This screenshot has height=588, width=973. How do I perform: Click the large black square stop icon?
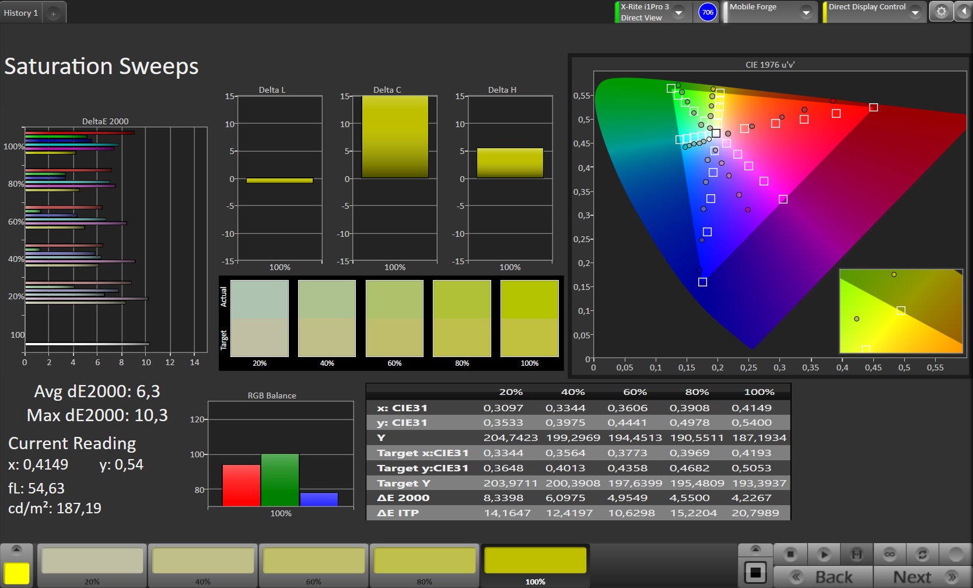coord(755,572)
